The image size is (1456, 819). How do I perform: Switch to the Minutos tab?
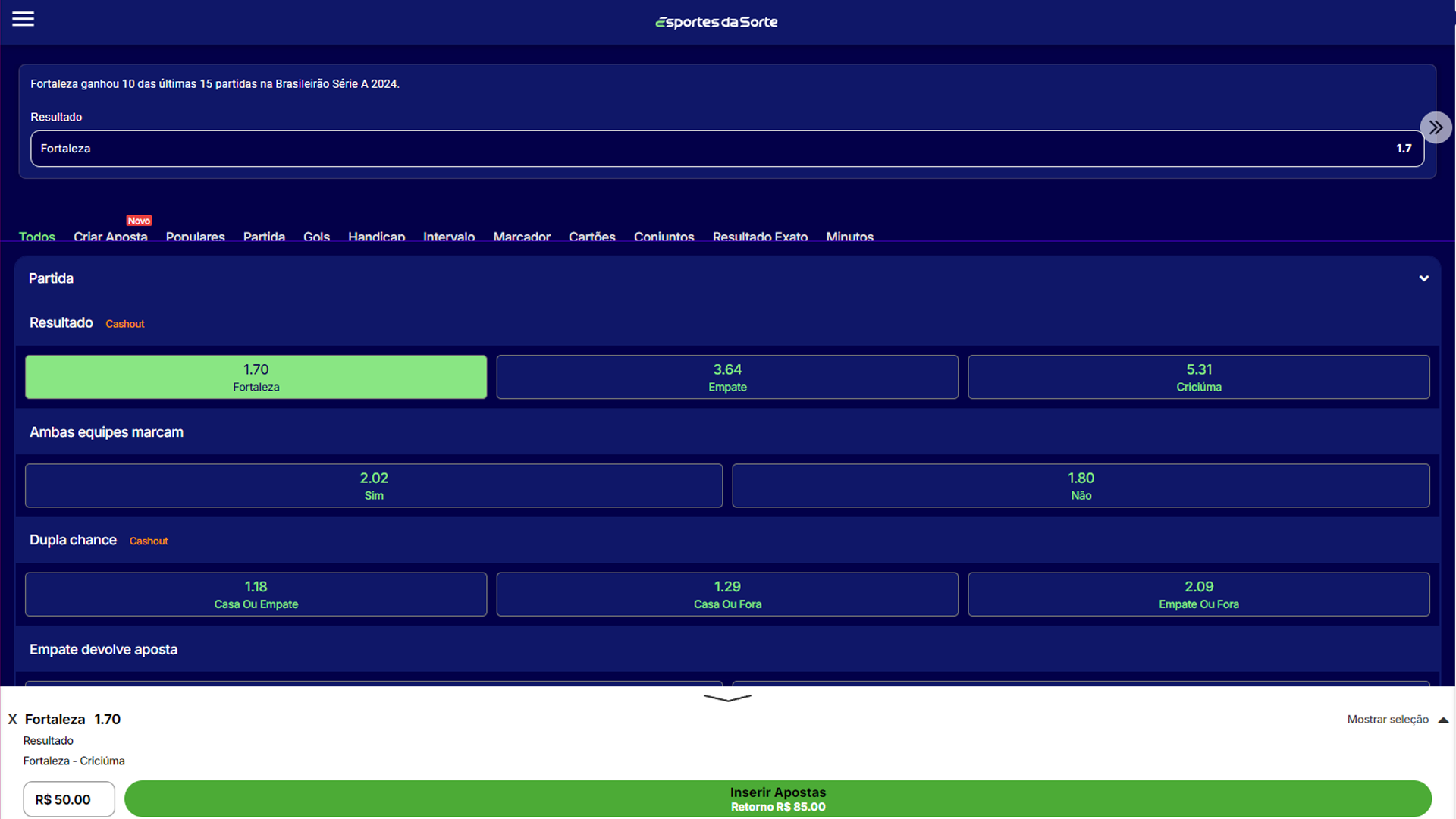(850, 237)
